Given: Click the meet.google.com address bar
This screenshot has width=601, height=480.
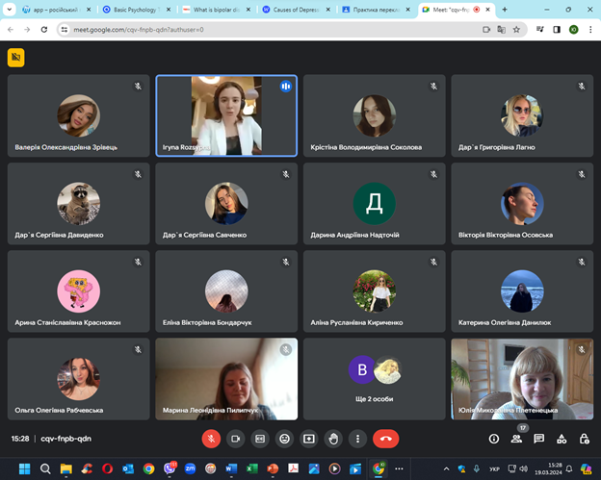Looking at the screenshot, I should pyautogui.click(x=241, y=30).
